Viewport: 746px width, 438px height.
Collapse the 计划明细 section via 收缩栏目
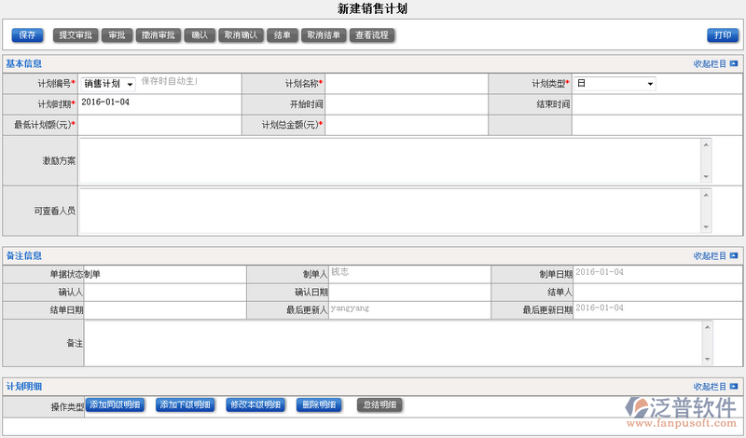[715, 386]
